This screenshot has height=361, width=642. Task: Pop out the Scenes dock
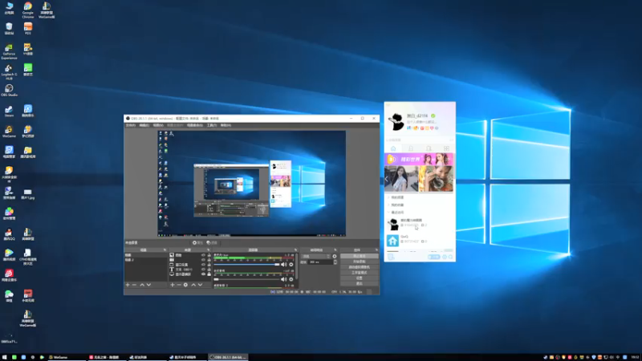(x=165, y=249)
